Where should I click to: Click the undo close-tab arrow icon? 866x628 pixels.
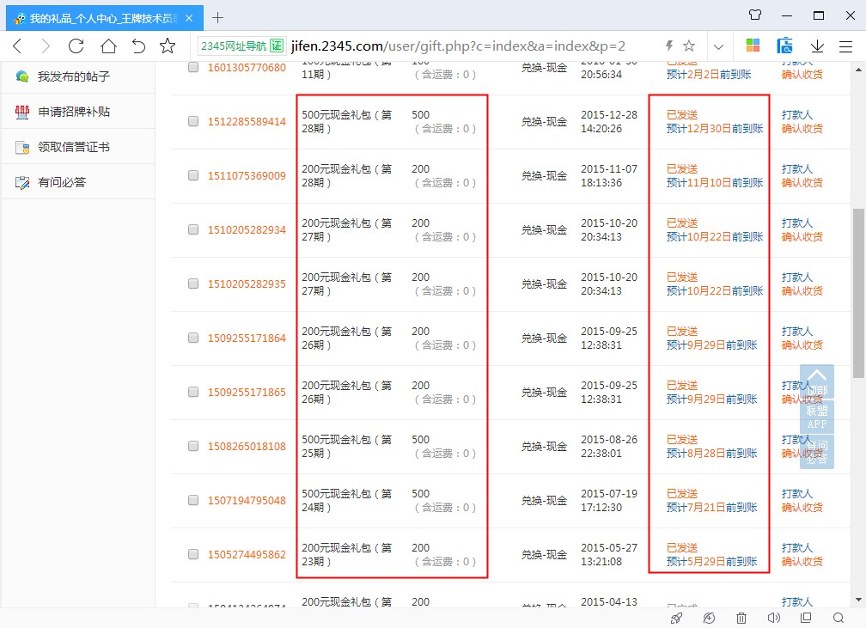coord(138,46)
